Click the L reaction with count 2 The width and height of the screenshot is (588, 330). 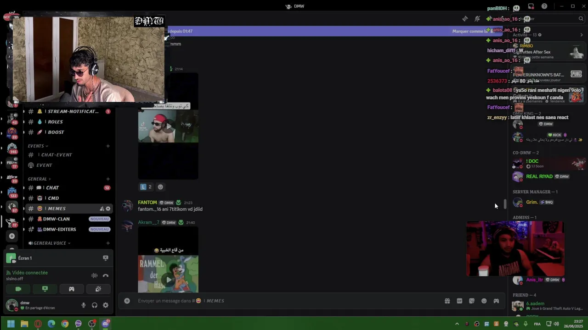point(146,187)
